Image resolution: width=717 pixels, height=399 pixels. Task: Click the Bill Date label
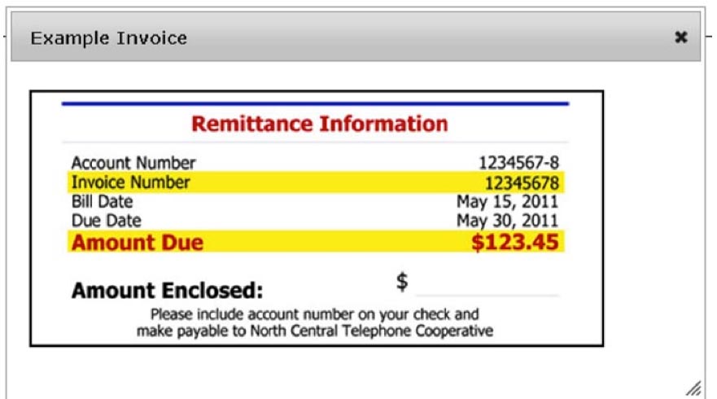102,202
